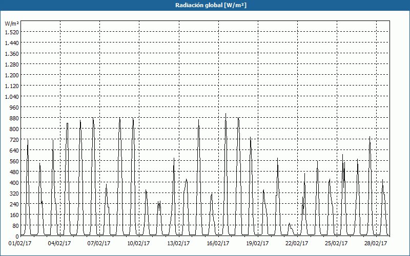Select the 1.040 y-axis value

(x=12, y=97)
